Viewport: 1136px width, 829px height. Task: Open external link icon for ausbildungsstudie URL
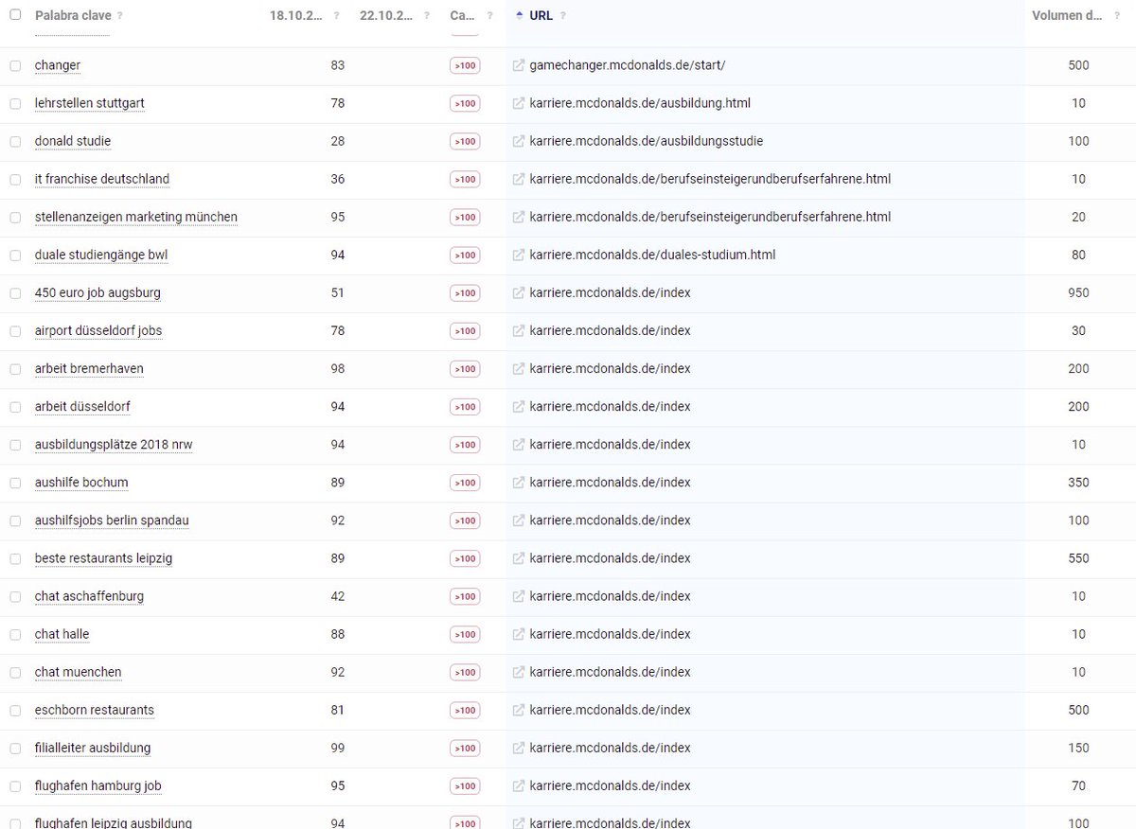[518, 141]
